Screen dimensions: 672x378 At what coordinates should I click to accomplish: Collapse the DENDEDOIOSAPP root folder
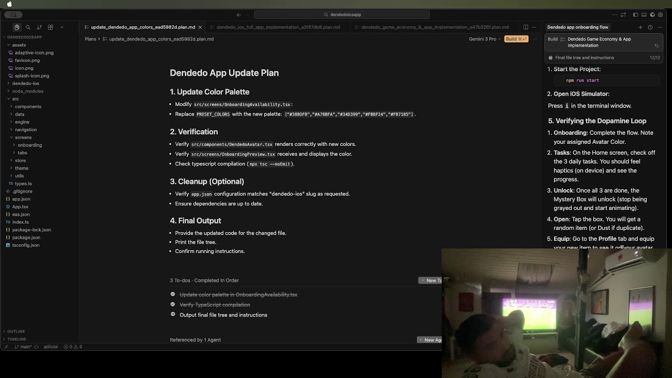(x=25, y=37)
